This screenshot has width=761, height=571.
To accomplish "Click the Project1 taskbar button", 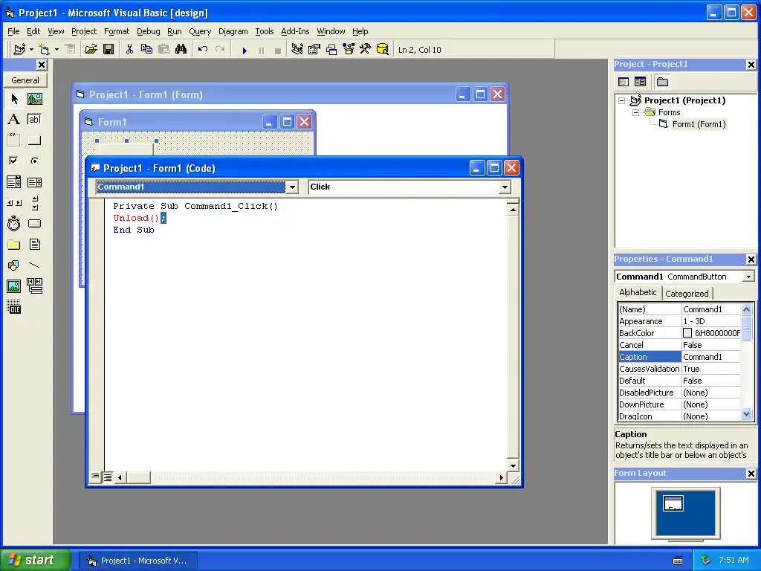I will click(137, 561).
